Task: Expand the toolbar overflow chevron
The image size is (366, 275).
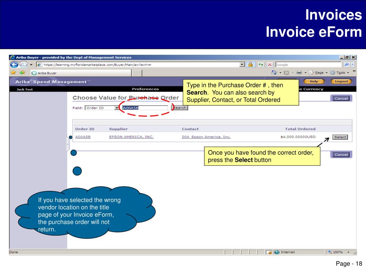Action: [354, 71]
